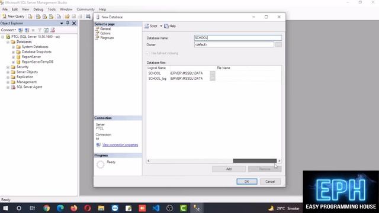Open the File menu
The image size is (379, 213).
[x=5, y=9]
